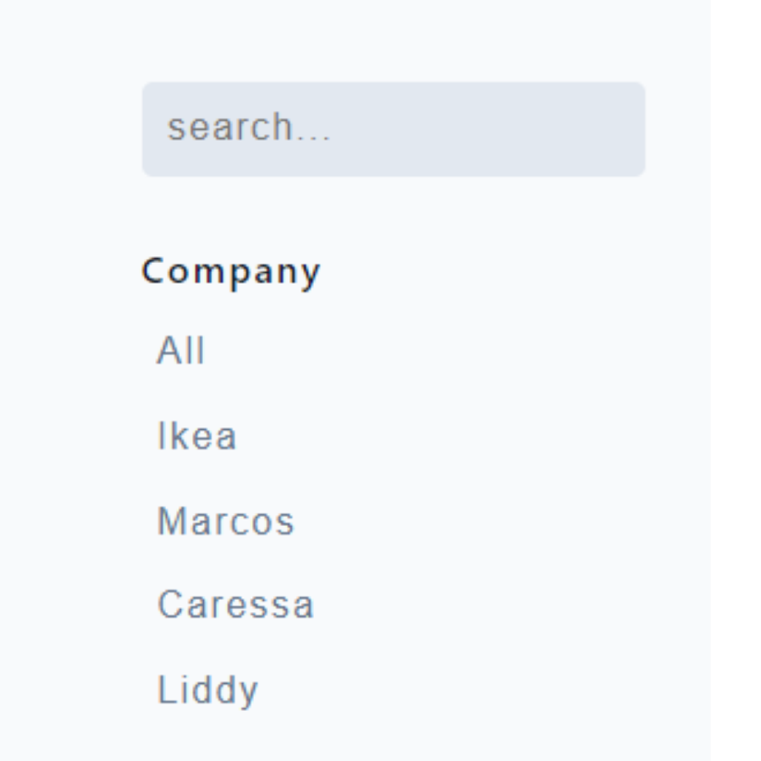Place cursor in the search bar
The width and height of the screenshot is (761, 761).
[x=393, y=129]
